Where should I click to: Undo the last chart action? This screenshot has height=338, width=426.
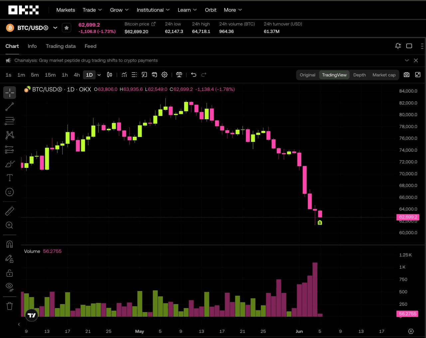pyautogui.click(x=194, y=75)
